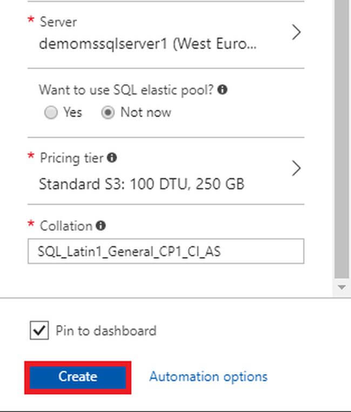Click the Server field label

tap(58, 22)
